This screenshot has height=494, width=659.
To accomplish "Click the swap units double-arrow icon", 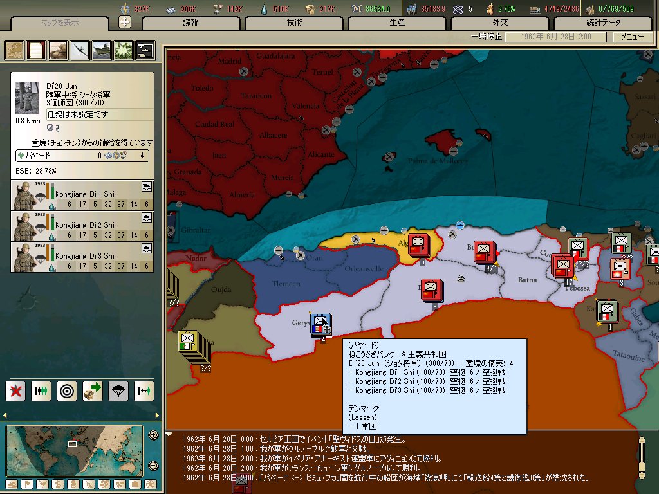I will (x=144, y=390).
